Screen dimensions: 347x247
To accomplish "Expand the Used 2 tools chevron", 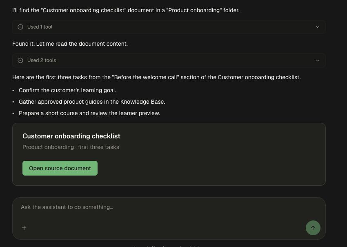I will pos(317,60).
